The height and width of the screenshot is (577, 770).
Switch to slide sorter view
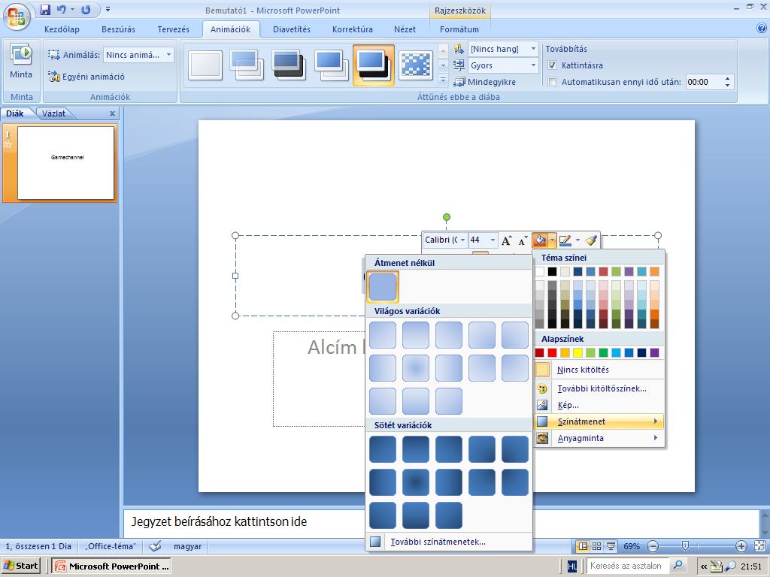click(596, 546)
